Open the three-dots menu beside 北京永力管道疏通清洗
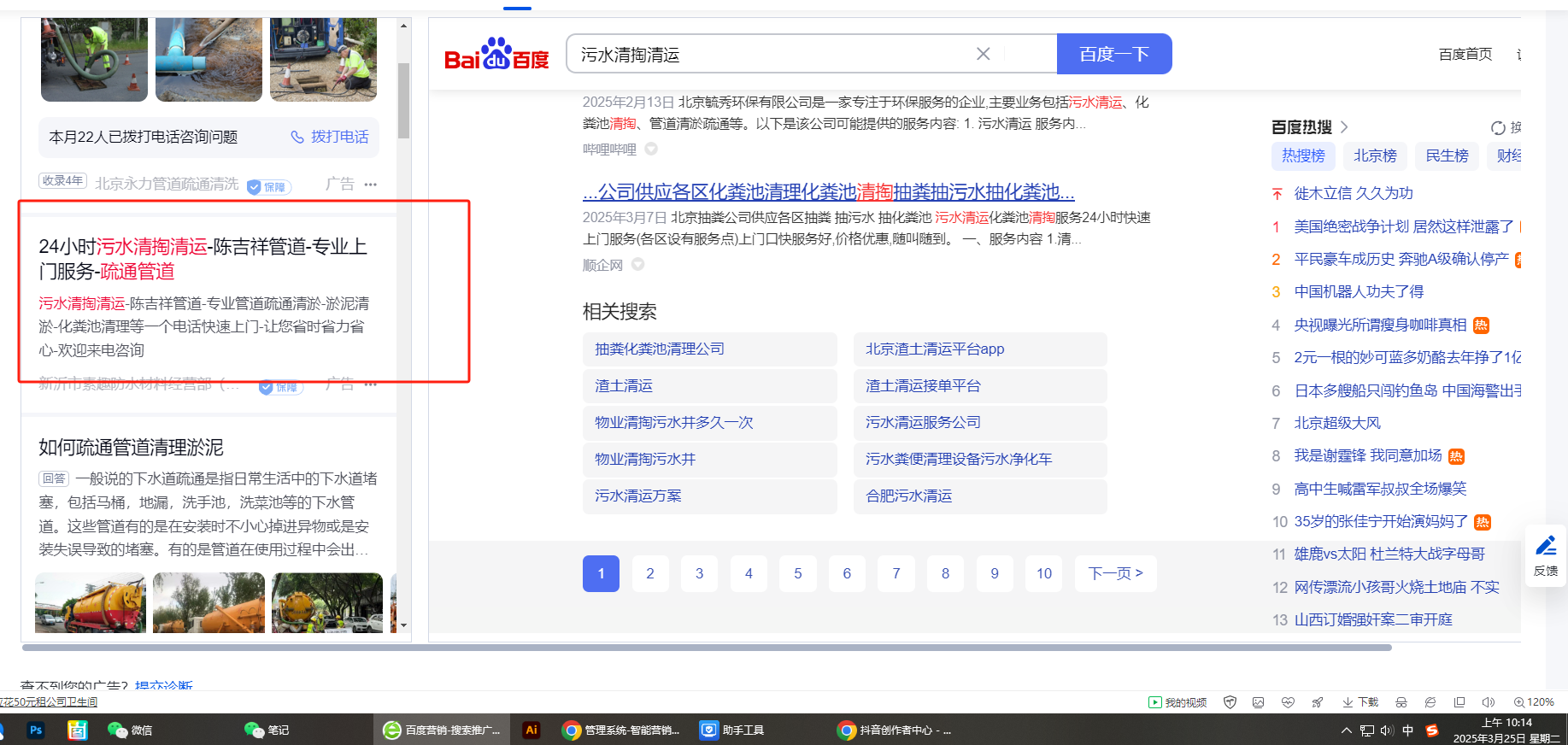 coord(370,185)
